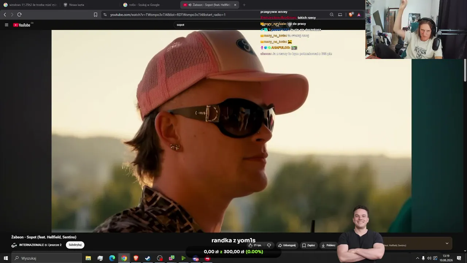The width and height of the screenshot is (467, 263).
Task: Go back one page in browser
Action: tap(5, 15)
